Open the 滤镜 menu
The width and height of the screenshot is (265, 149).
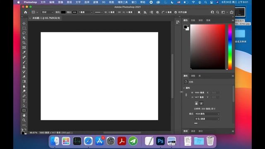(96, 2)
